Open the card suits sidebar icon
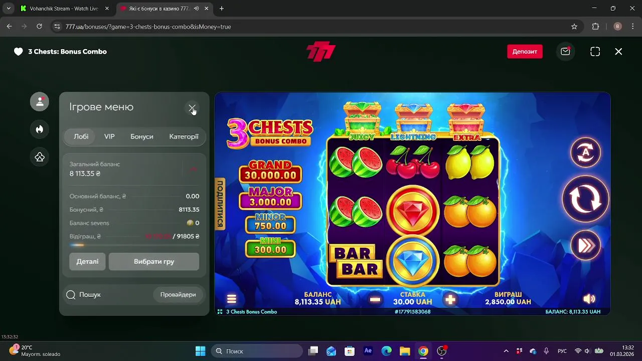Image resolution: width=642 pixels, height=361 pixels. pos(40,157)
